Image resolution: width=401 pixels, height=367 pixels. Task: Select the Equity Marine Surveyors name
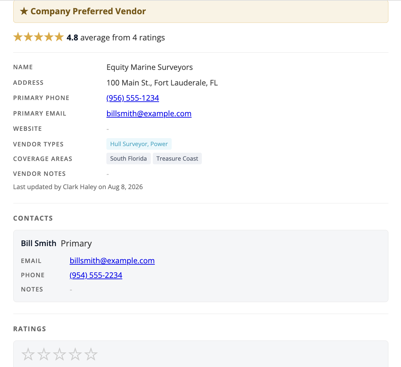(x=149, y=67)
